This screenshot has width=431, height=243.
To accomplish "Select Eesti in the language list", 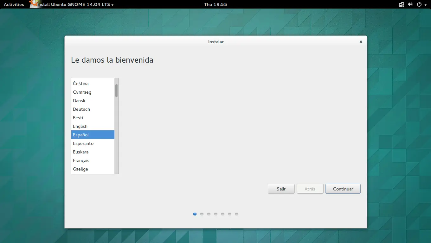I will pyautogui.click(x=93, y=118).
